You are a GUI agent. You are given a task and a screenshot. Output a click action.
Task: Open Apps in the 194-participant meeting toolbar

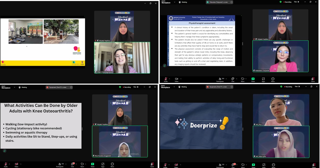point(263,79)
